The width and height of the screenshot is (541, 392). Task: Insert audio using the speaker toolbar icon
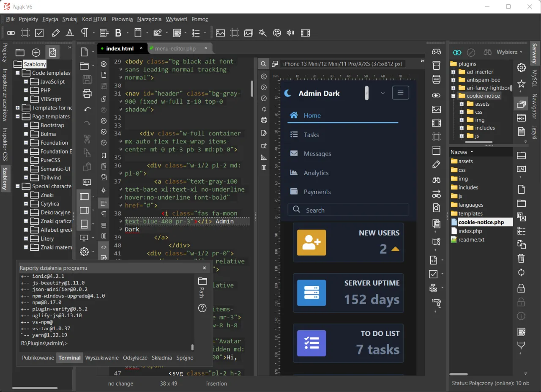pyautogui.click(x=290, y=33)
